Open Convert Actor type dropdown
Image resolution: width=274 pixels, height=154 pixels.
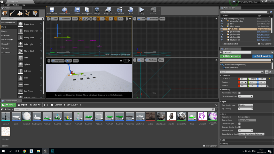point(247,120)
